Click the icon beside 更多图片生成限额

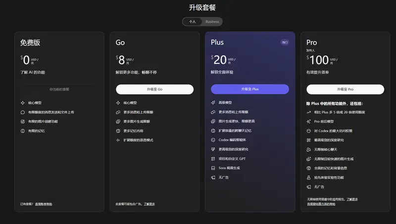coord(118,122)
